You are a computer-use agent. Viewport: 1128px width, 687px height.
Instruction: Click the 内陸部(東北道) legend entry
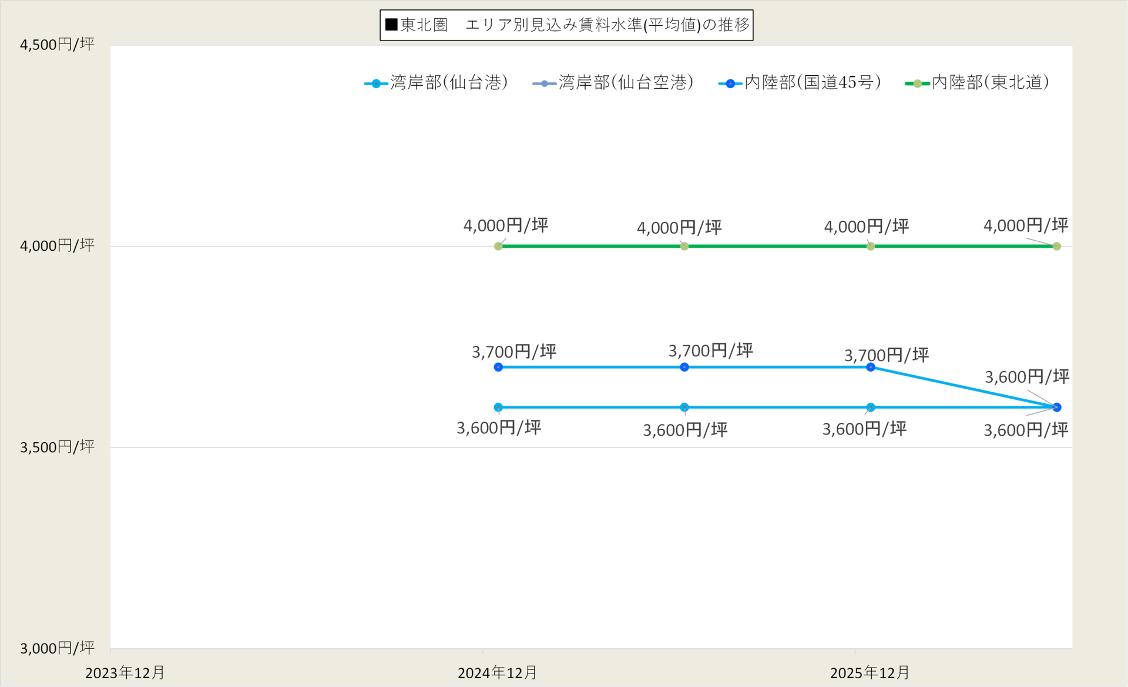coord(978,83)
